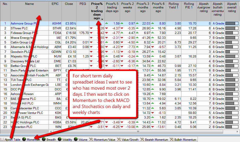Click the 59.80 Rolling P/E value

[192, 113]
